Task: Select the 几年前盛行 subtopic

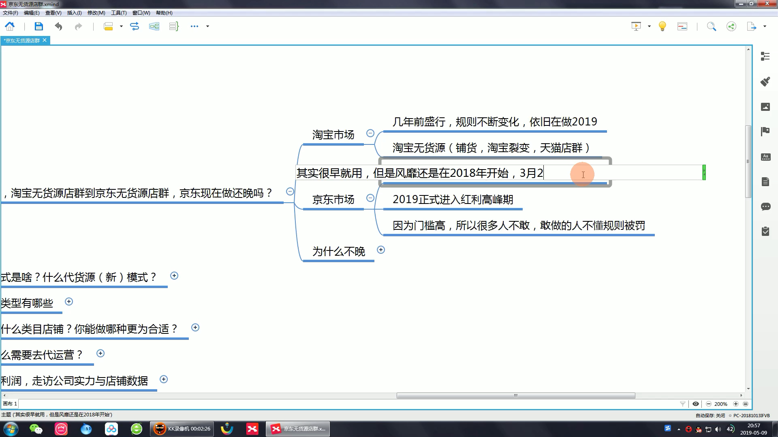Action: (x=495, y=122)
